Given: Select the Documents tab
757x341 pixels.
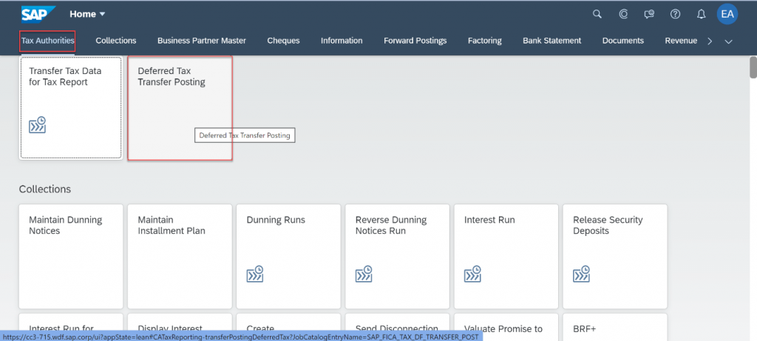Looking at the screenshot, I should click(x=622, y=41).
